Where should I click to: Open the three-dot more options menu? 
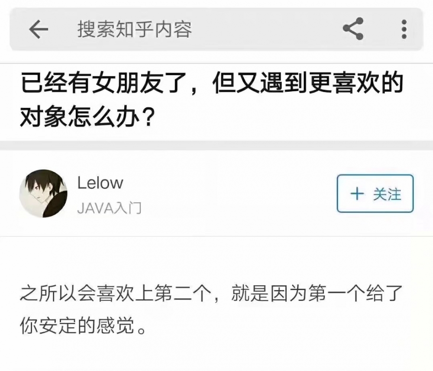404,29
